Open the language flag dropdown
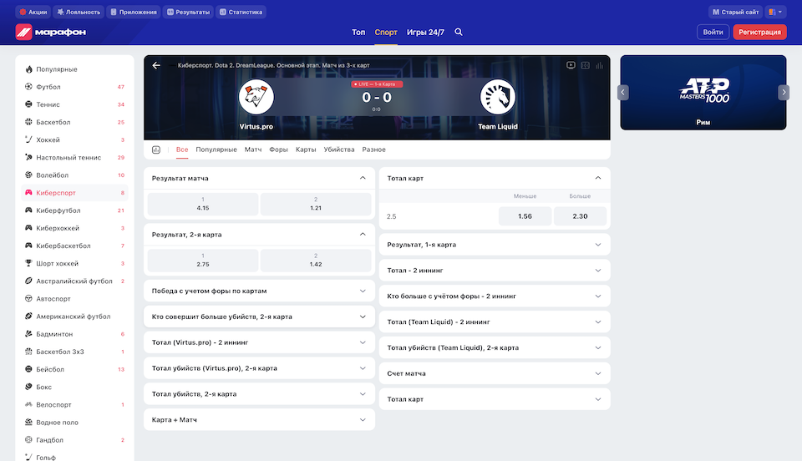Screen dimensions: 802x461 775,12
